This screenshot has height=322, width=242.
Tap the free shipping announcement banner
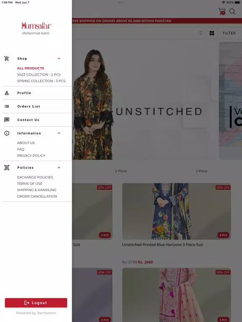(157, 21)
